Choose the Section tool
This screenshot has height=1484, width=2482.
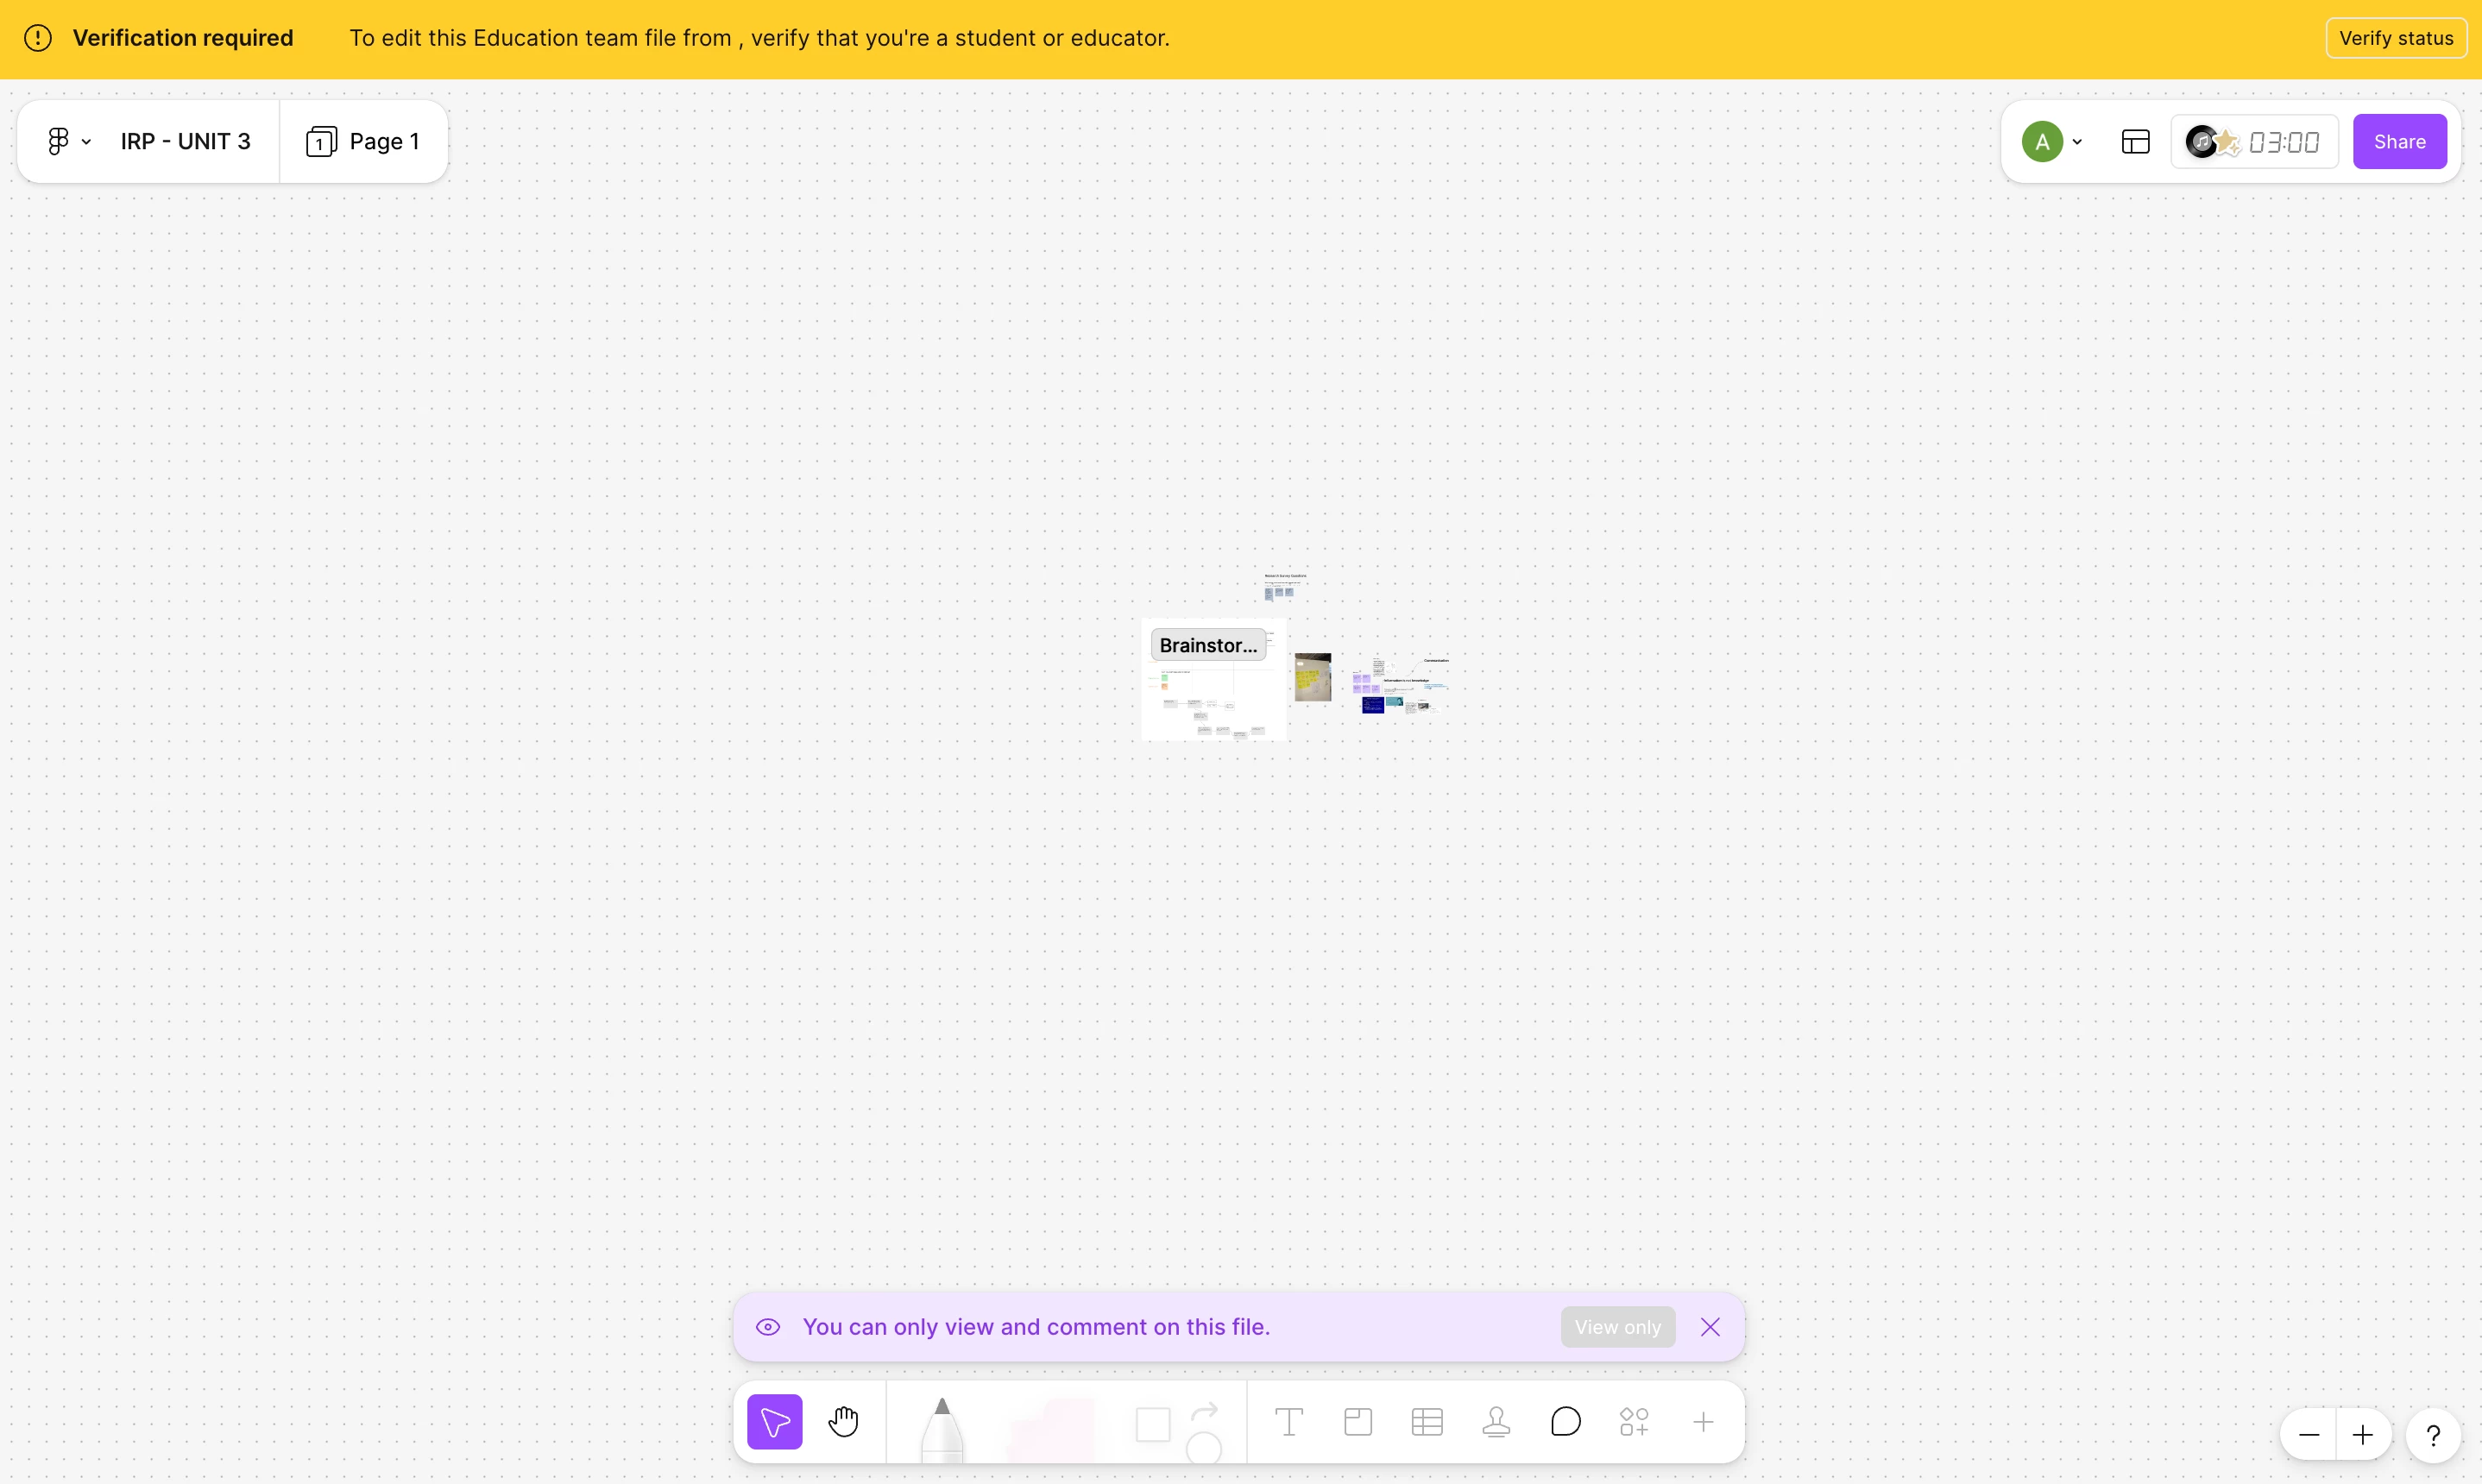coord(1358,1421)
